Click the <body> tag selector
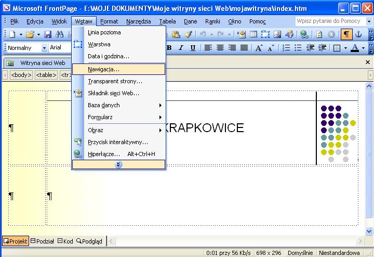 tap(21, 75)
